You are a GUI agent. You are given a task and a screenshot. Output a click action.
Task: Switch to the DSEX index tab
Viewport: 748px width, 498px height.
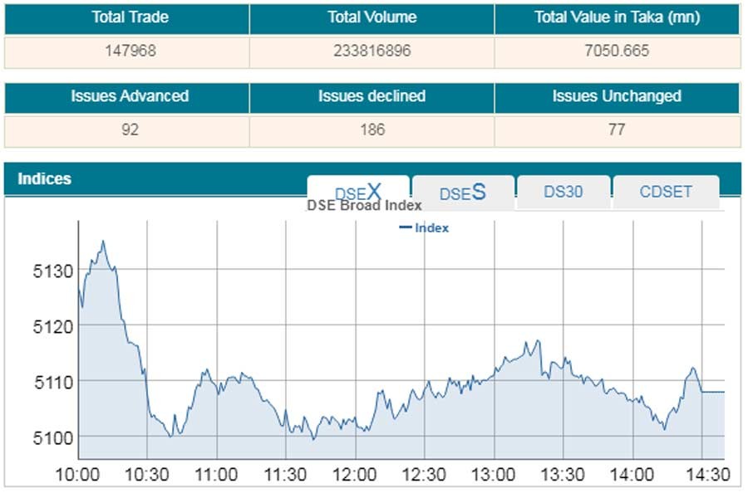click(358, 191)
